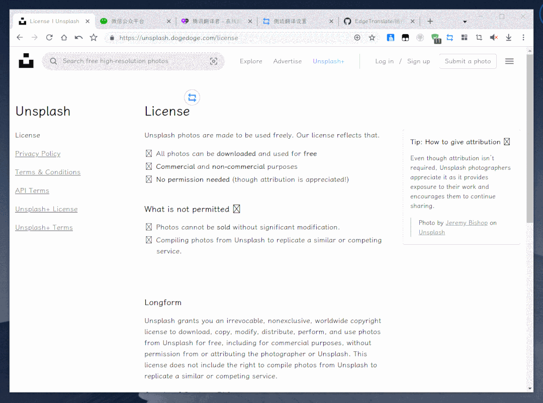The width and height of the screenshot is (543, 403).
Task: Open the Unsplash+ License link
Action: pyautogui.click(x=46, y=209)
